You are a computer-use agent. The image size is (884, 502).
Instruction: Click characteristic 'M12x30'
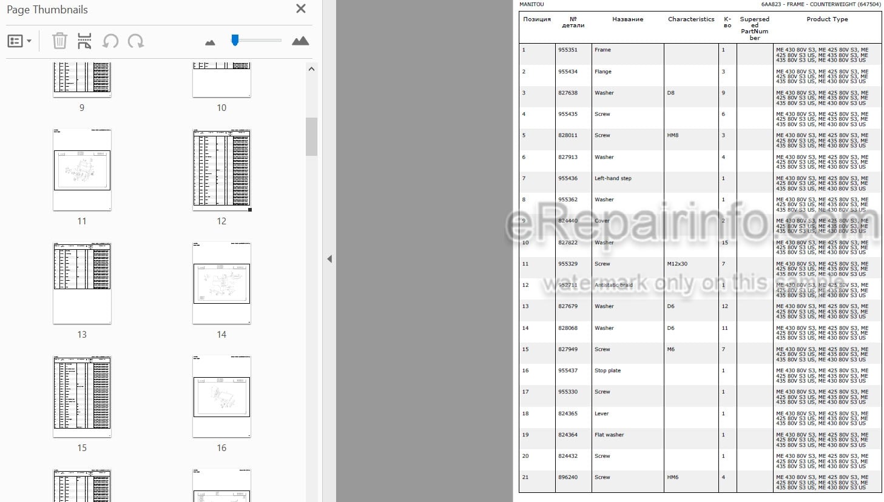[677, 264]
